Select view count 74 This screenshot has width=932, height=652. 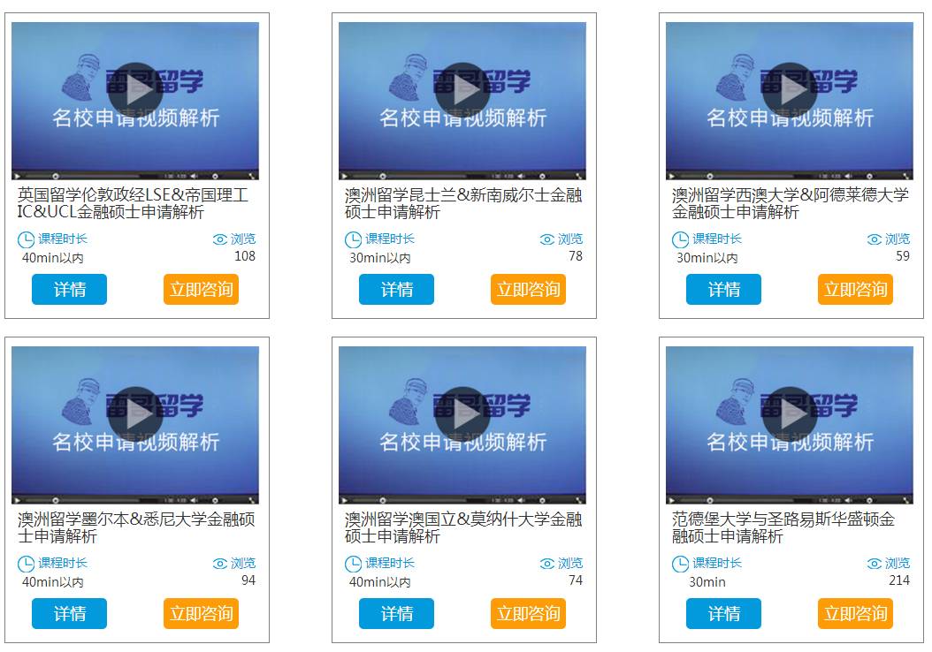coord(576,580)
